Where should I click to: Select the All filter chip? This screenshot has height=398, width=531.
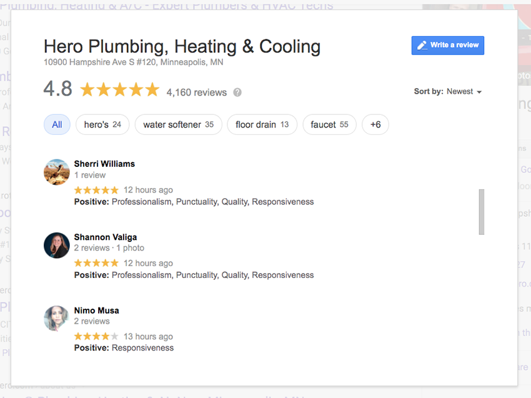[x=57, y=124]
